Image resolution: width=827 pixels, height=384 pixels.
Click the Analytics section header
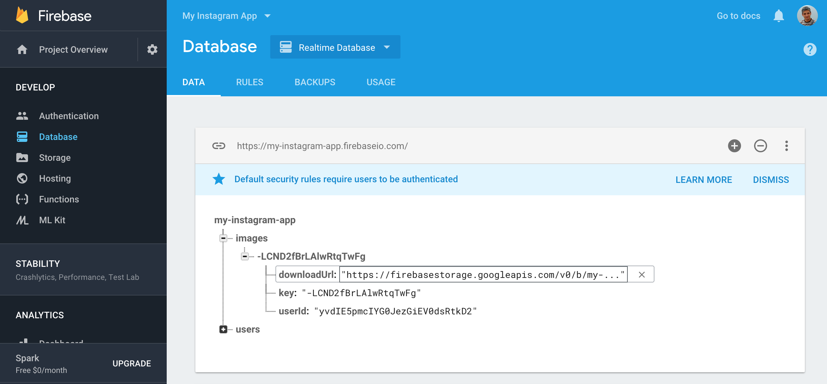coord(40,315)
